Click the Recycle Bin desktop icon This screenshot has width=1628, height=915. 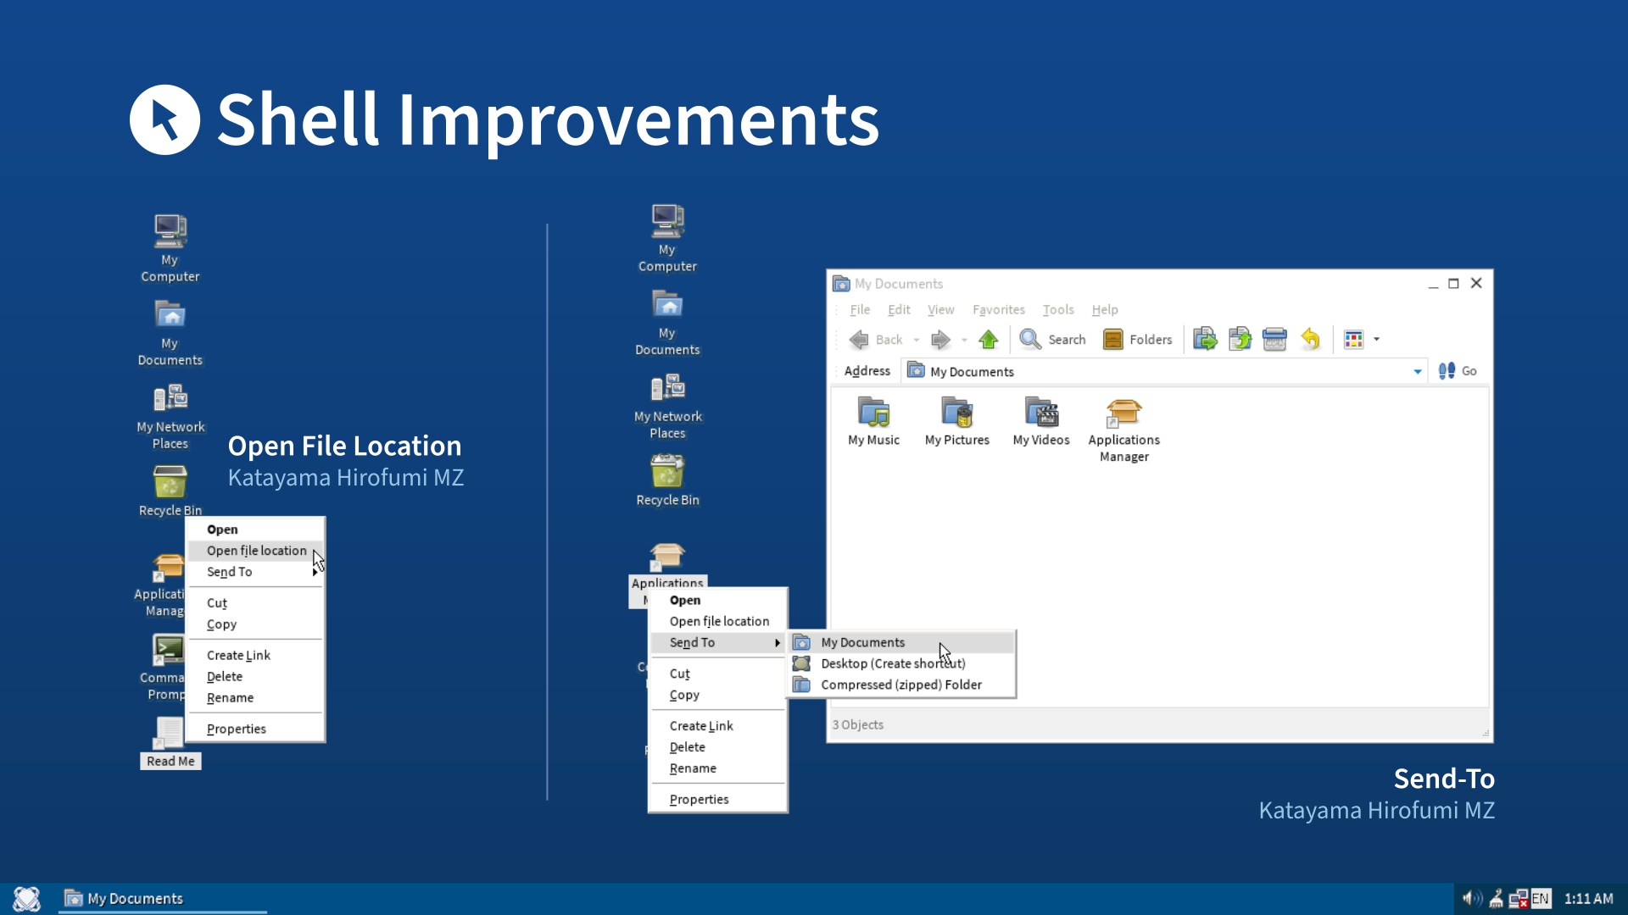(169, 481)
